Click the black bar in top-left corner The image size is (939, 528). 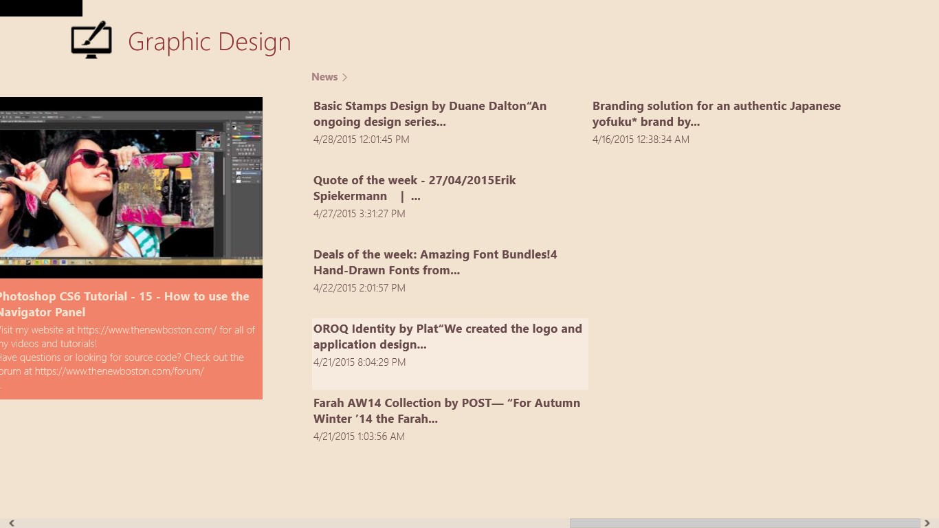tap(41, 8)
